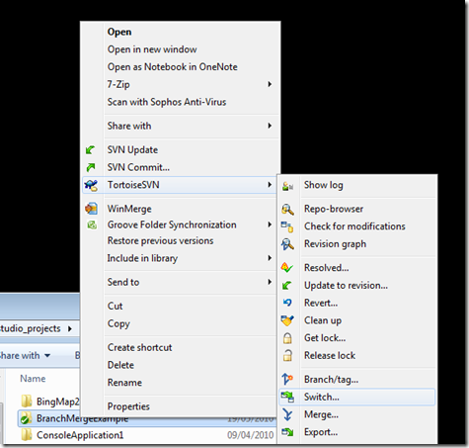
Task: Click the Revert icon
Action: point(287,303)
